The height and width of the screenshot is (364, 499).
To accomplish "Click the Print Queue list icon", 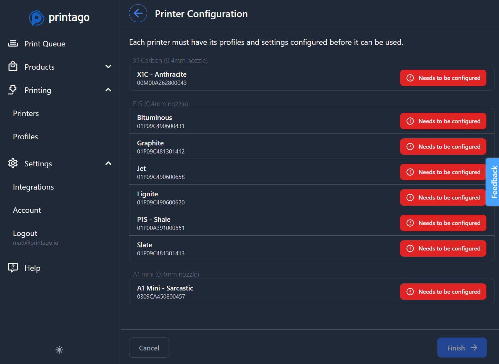I will [13, 43].
